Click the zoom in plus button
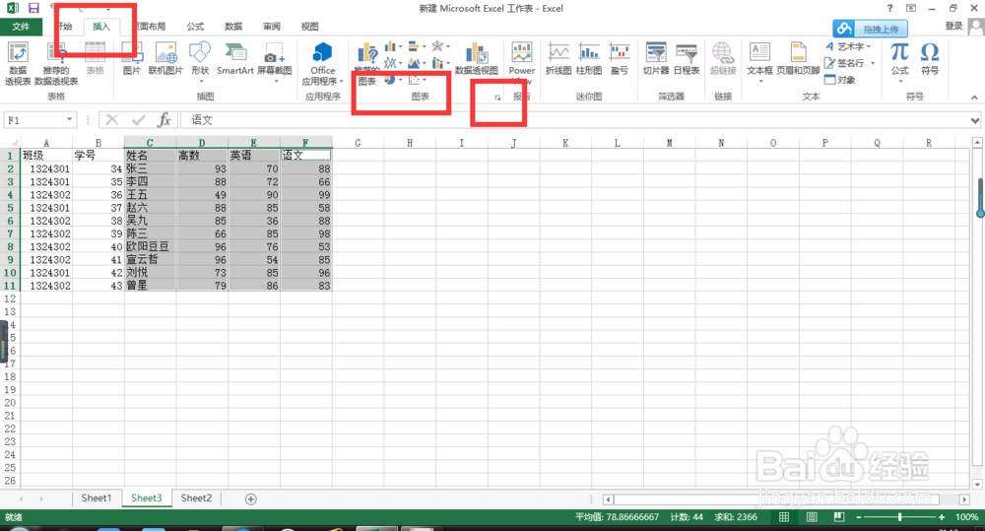 941,517
